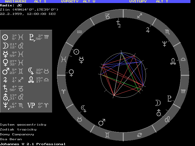Image resolution: width=195 pixels, height=146 pixels.
Task: Open the VYPOCTY menu
Action: click(70, 2)
